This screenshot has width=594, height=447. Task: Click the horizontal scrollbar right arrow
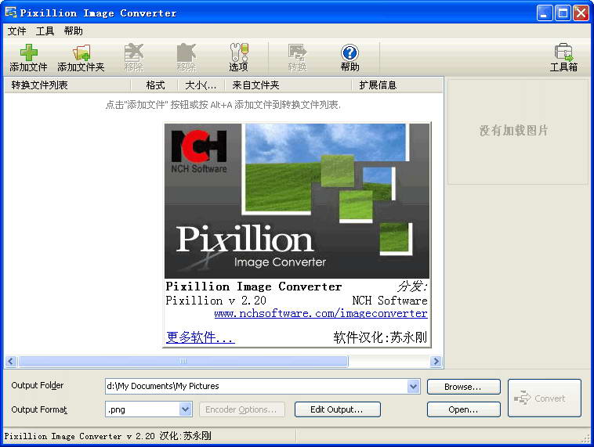pos(436,361)
